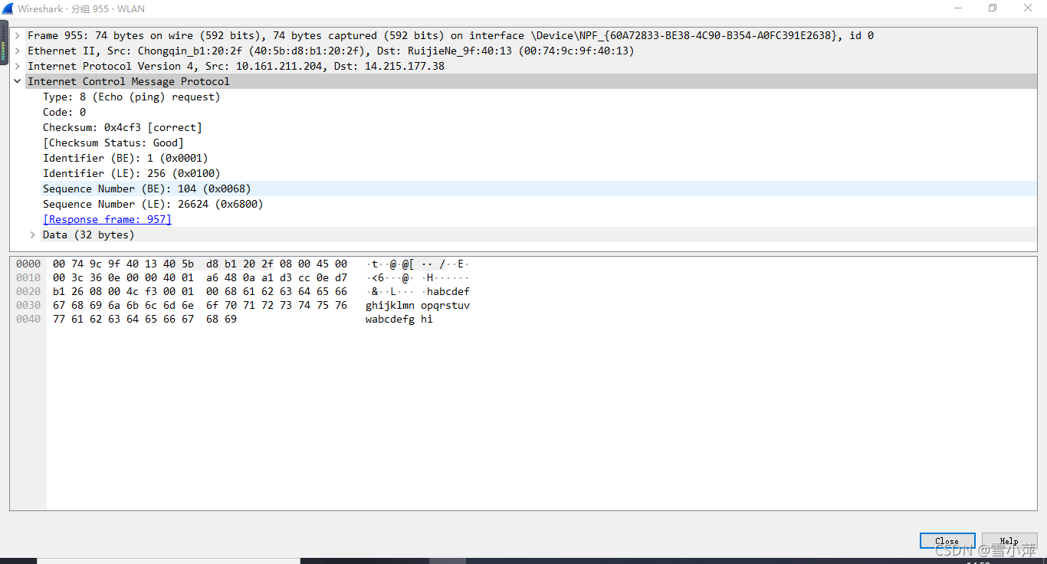Screen dimensions: 1047x564
Task: Click the Help button
Action: (1009, 541)
